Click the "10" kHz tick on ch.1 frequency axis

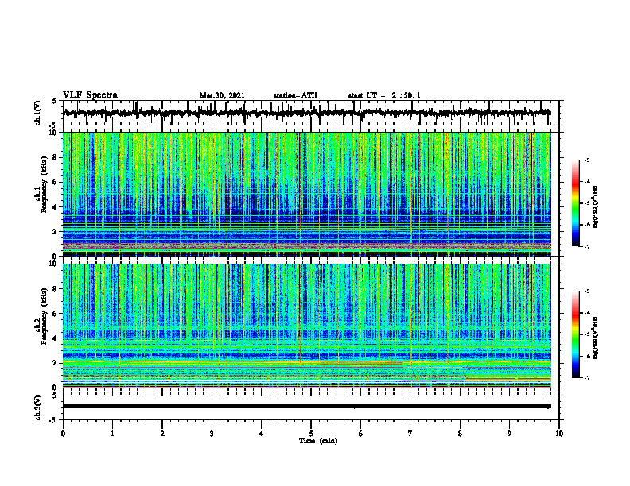54,133
